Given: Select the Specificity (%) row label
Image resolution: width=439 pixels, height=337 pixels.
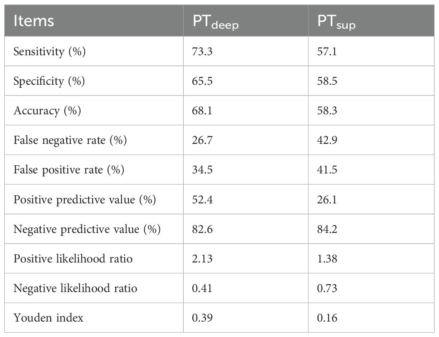Looking at the screenshot, I should (x=49, y=81).
